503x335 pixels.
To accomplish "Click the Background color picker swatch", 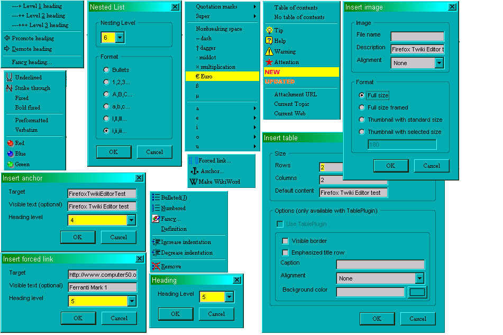I will [x=418, y=292].
